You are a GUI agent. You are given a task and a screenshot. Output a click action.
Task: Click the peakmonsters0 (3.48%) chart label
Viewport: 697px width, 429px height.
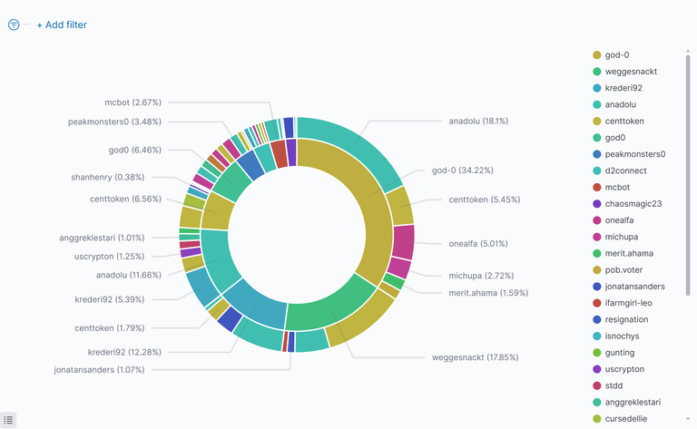(x=114, y=122)
